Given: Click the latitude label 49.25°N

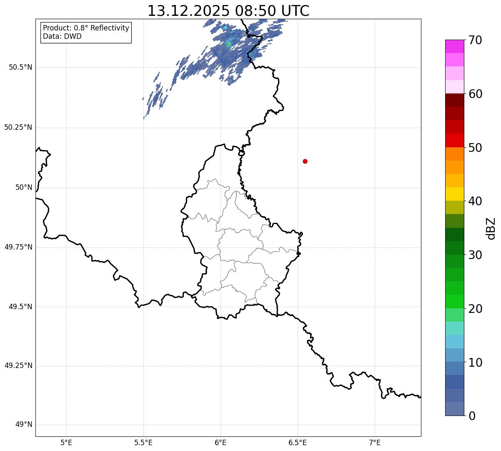Looking at the screenshot, I should tap(18, 365).
